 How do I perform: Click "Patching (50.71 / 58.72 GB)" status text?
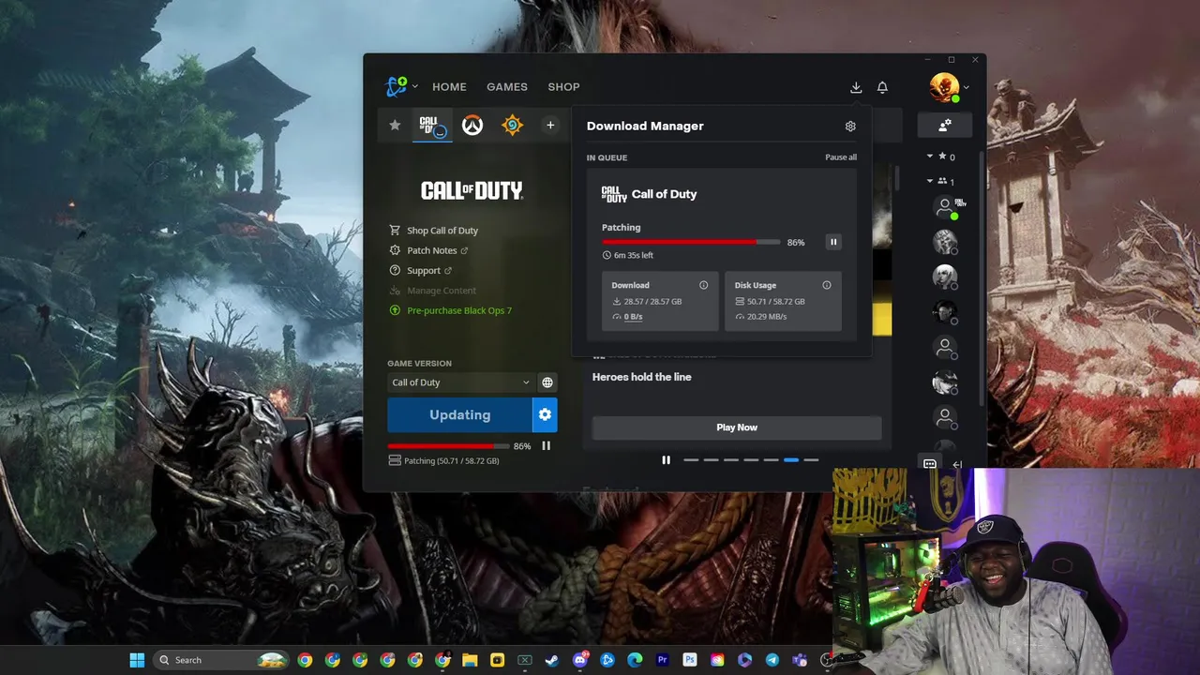tap(451, 461)
